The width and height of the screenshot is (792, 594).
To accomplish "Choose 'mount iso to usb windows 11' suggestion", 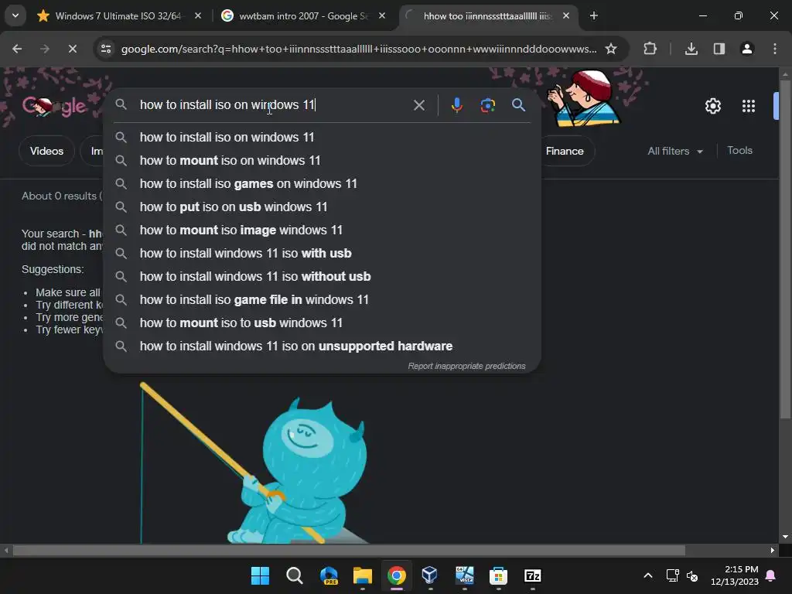I will click(322, 323).
